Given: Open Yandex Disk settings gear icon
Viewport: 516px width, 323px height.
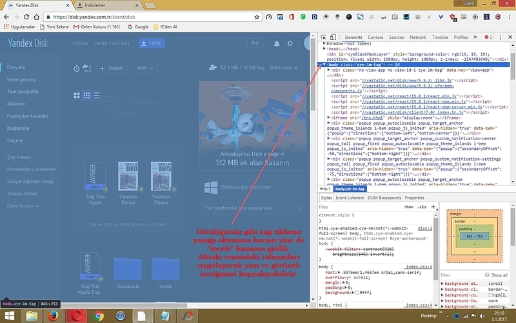Looking at the screenshot, I should [x=290, y=43].
